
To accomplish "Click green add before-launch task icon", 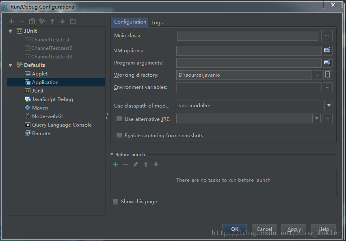I will (x=115, y=164).
